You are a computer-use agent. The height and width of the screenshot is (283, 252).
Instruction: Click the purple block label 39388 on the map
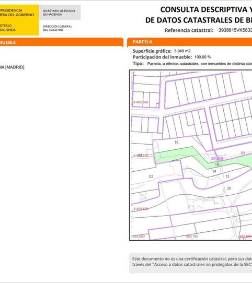(217, 158)
